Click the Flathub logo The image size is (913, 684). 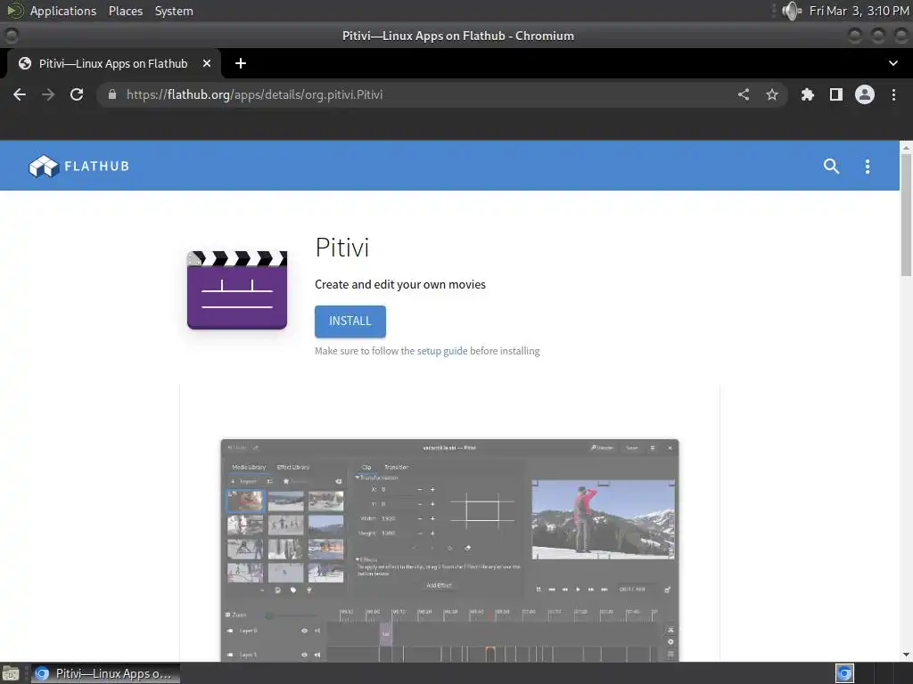point(79,167)
